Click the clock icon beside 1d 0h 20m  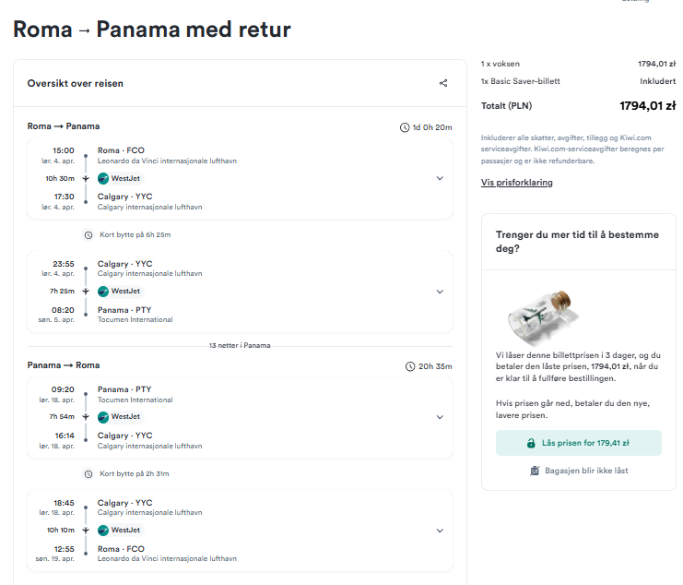coord(405,127)
